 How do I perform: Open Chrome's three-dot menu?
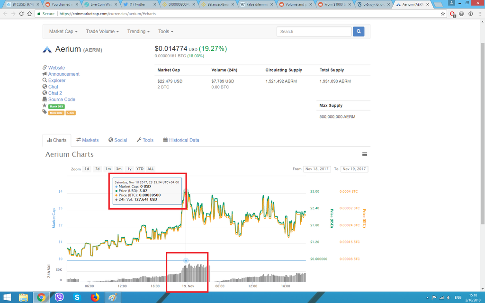480,14
